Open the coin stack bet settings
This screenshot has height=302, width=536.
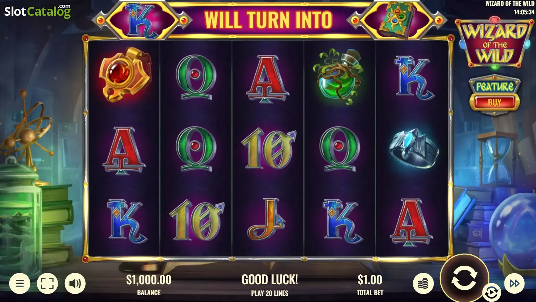423,283
